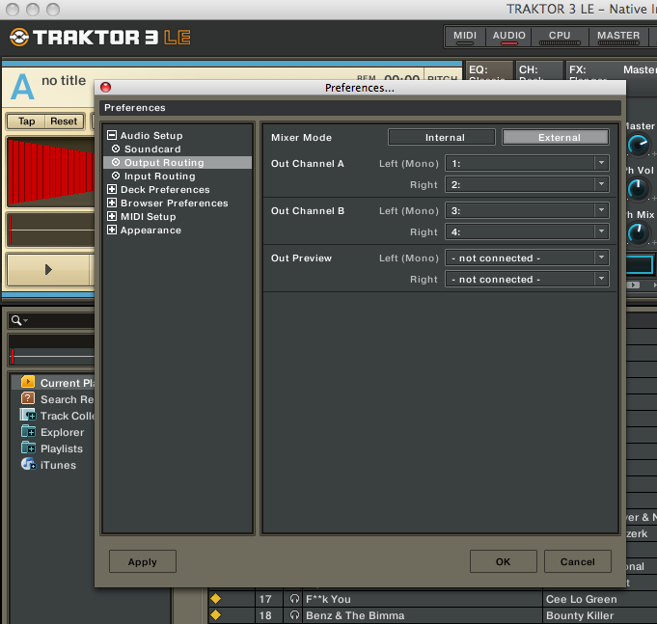
Task: Open the Explorer folder icon
Action: click(x=28, y=431)
